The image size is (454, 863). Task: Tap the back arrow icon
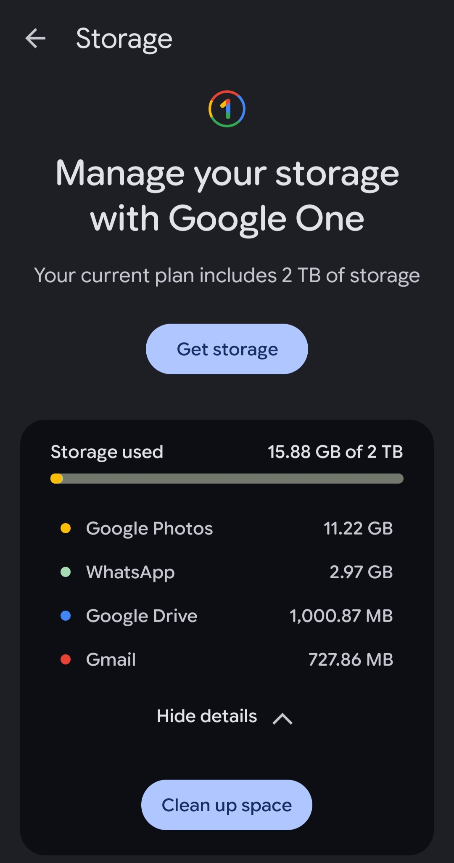36,39
